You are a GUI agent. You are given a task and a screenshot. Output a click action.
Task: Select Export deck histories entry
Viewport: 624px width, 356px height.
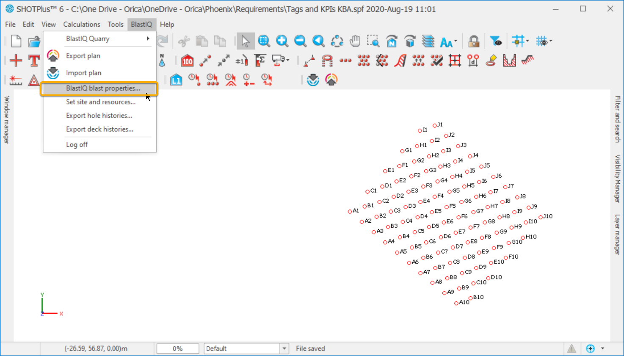click(x=100, y=129)
